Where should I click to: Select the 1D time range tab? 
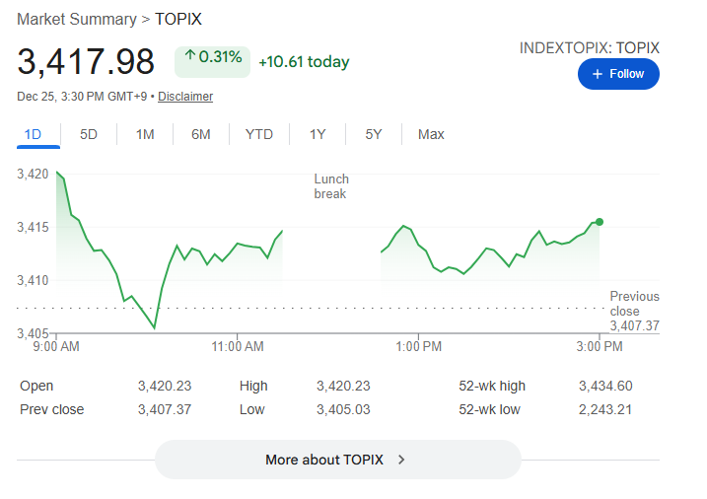pyautogui.click(x=33, y=134)
